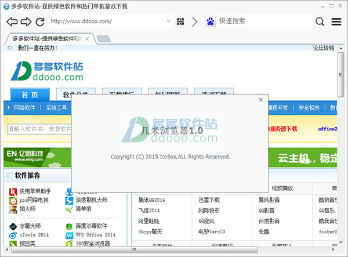The height and width of the screenshot is (257, 348).
Task: Open the 快播 link
Action: tap(264, 231)
